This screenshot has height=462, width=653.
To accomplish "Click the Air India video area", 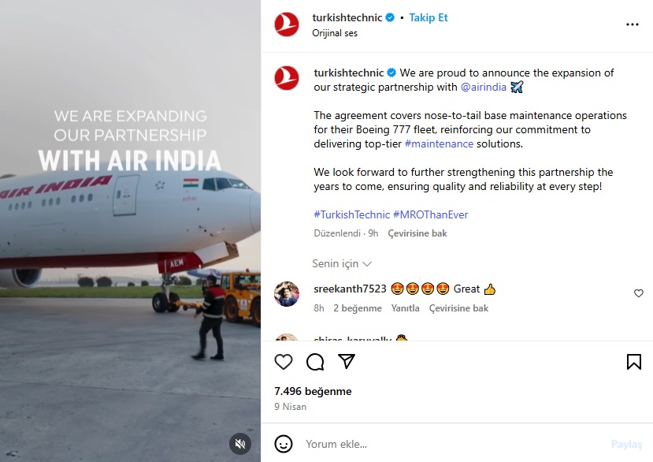I will pos(130,231).
